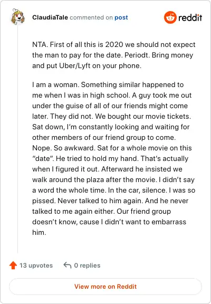Image resolution: width=211 pixels, height=304 pixels.
Task: Click "View more on Reddit" button
Action: coord(105,287)
